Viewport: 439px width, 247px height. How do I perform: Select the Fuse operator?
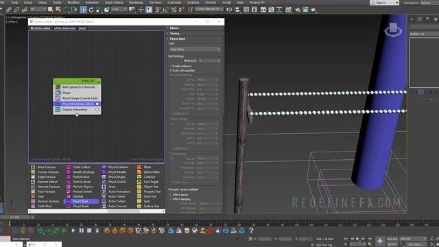click(38, 196)
